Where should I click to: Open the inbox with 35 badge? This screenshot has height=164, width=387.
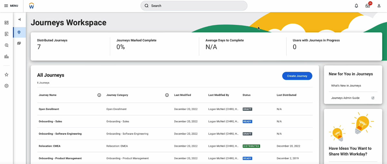368,5
